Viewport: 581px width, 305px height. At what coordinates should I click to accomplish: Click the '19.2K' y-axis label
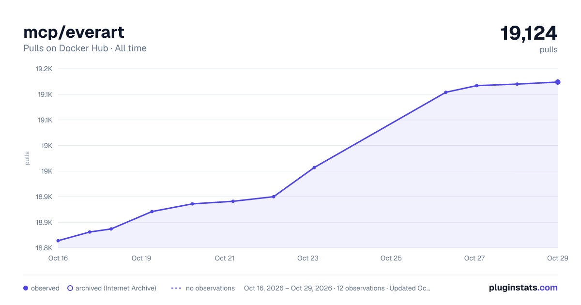44,69
